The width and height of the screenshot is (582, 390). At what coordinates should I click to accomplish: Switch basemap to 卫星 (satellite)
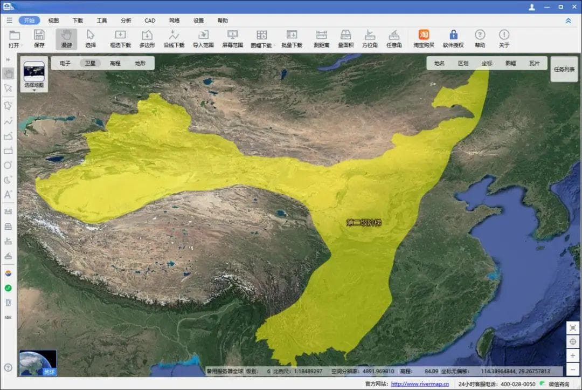pyautogui.click(x=90, y=64)
